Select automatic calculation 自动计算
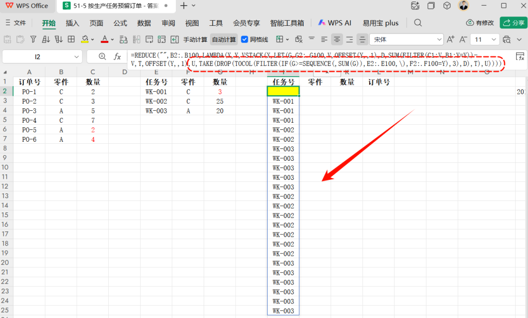This screenshot has height=318, width=528. point(224,40)
